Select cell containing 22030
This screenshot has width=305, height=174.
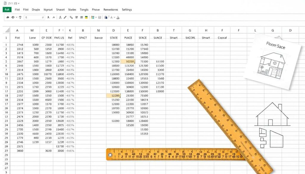point(59,134)
